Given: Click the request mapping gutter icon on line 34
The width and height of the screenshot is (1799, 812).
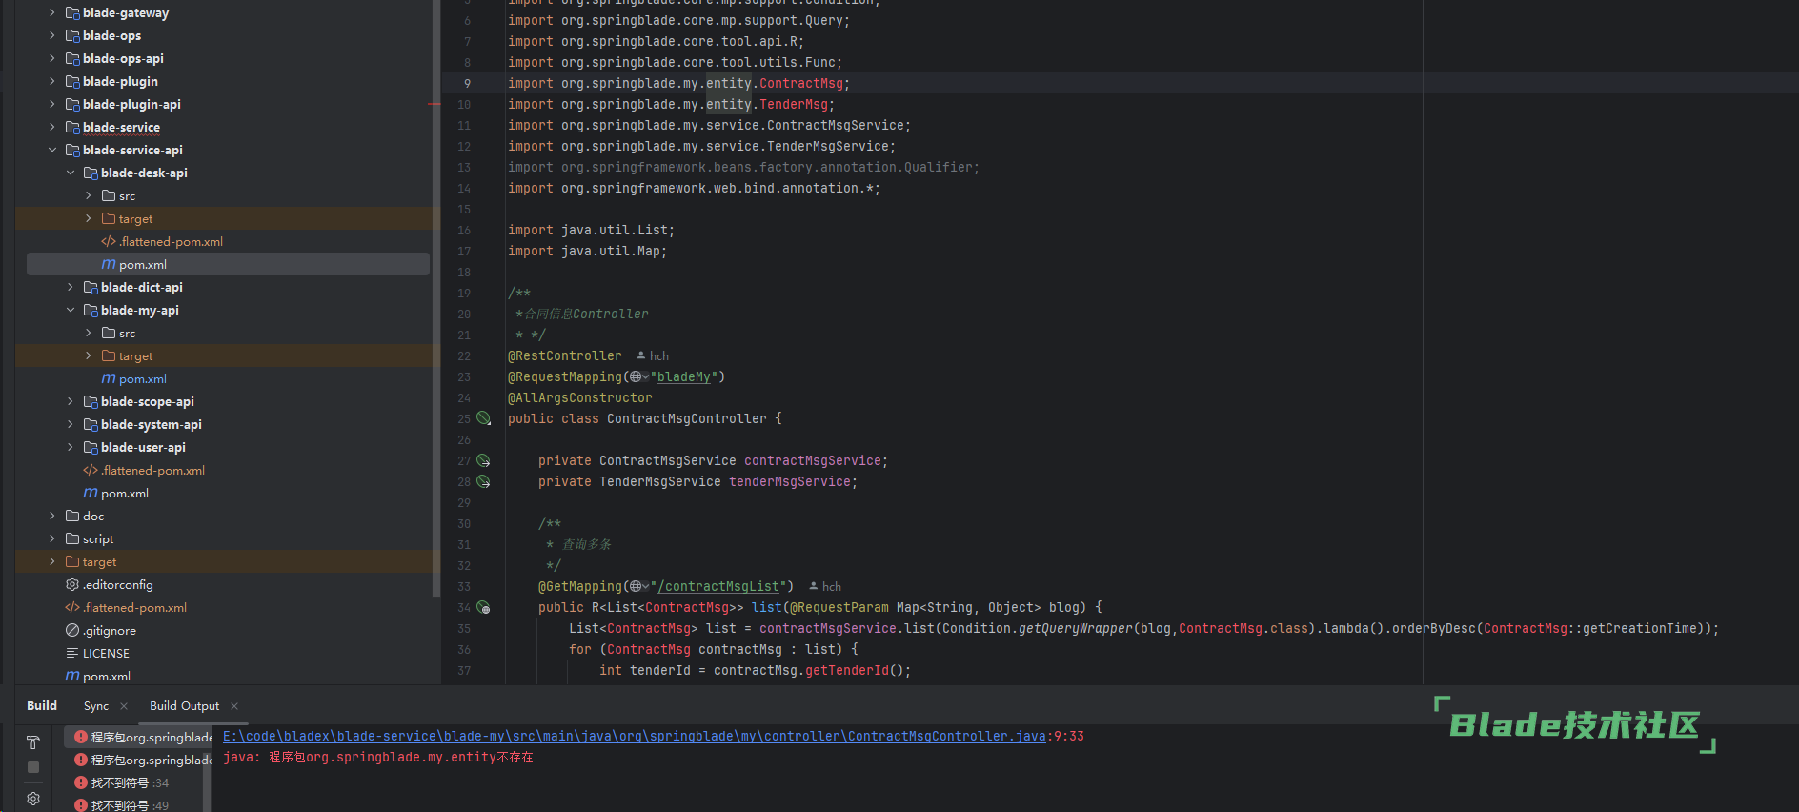Looking at the screenshot, I should point(484,607).
